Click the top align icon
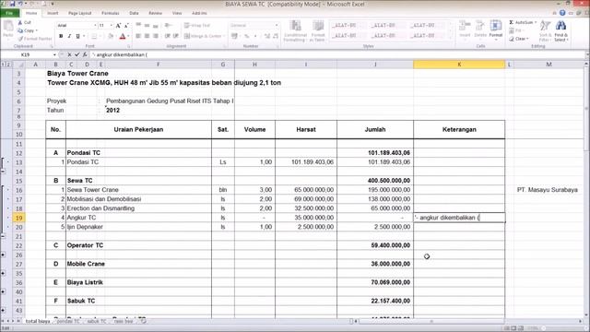 click(x=138, y=25)
